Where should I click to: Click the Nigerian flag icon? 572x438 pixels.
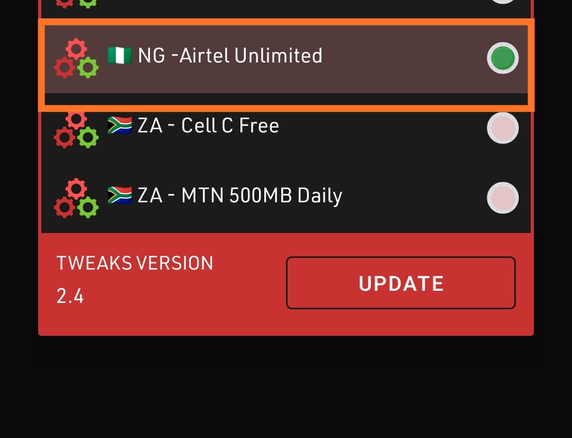point(120,56)
